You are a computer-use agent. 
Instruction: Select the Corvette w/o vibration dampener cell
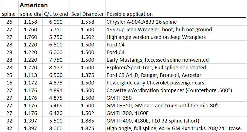(169, 90)
